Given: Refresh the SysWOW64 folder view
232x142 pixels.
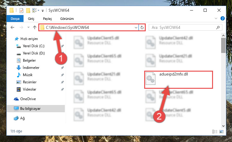Looking at the screenshot, I should point(142,27).
